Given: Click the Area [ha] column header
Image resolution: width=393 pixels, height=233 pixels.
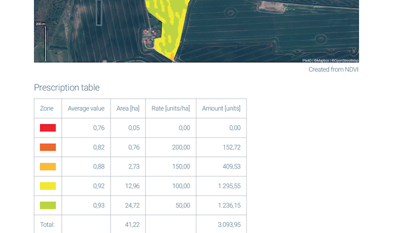Looking at the screenshot, I should (128, 108).
